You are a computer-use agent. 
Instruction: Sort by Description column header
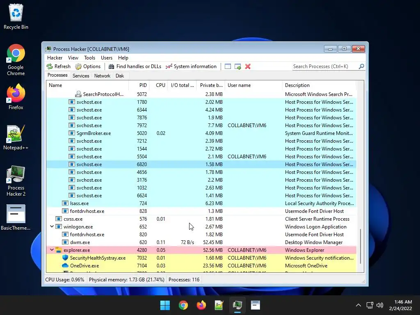point(319,85)
